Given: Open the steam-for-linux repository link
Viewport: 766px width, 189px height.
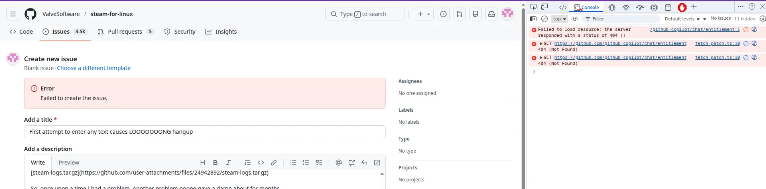Looking at the screenshot, I should point(112,14).
